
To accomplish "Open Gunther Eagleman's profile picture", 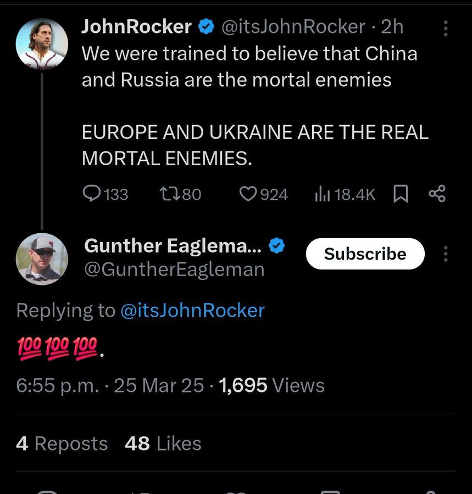I will pos(42,259).
